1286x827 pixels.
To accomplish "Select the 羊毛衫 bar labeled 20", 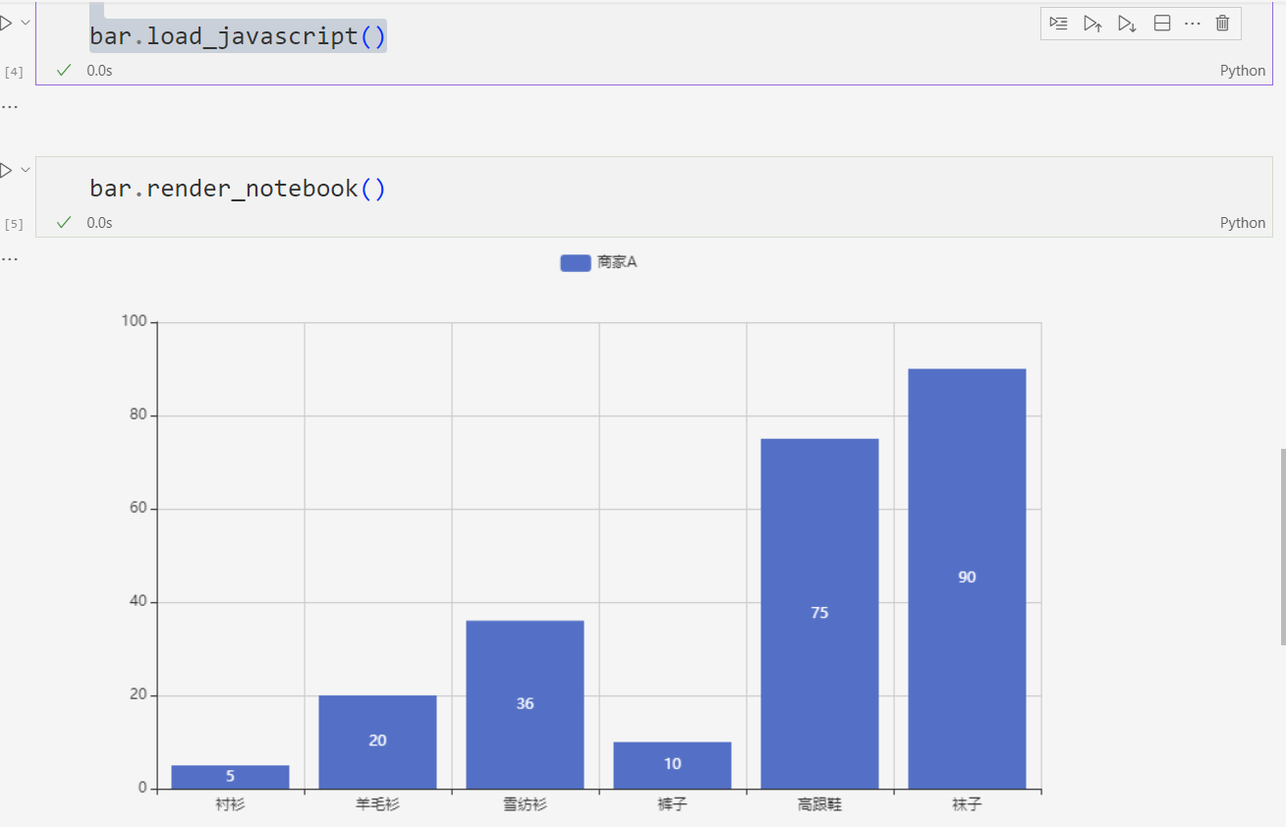I will 377,742.
